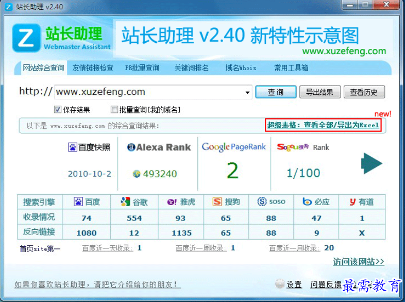
Task: Click the Google 收录 value 554
Action: click(134, 219)
